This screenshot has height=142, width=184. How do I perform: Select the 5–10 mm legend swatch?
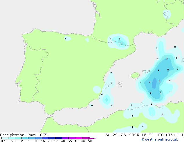tap(32, 138)
